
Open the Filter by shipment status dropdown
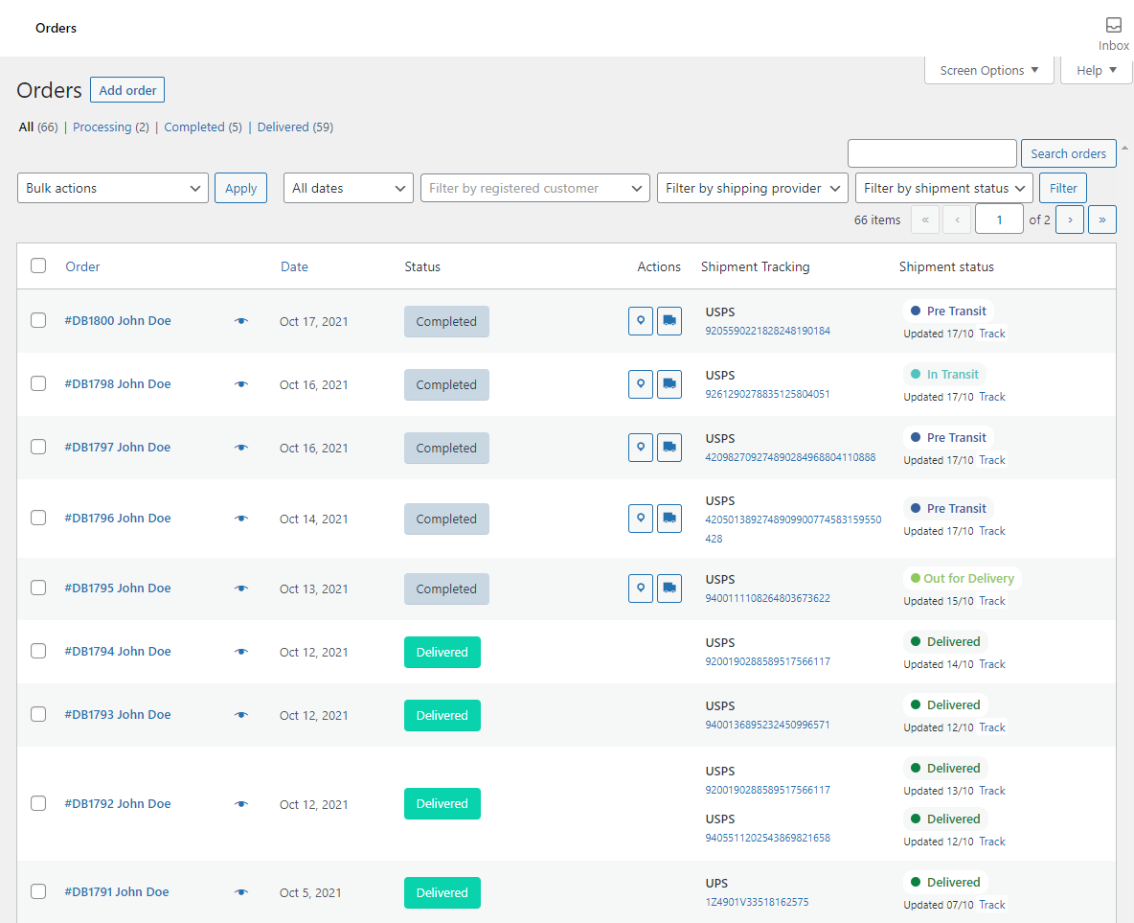tap(942, 187)
